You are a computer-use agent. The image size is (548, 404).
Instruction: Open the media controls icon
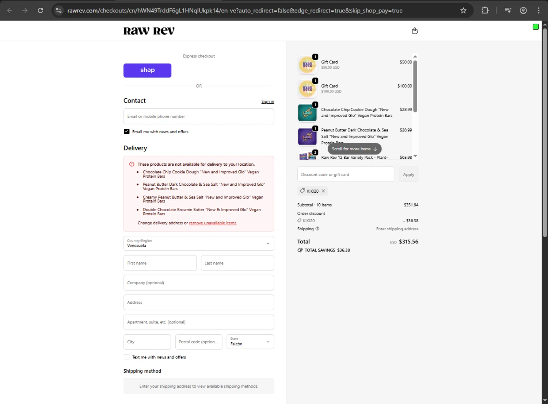click(x=508, y=11)
